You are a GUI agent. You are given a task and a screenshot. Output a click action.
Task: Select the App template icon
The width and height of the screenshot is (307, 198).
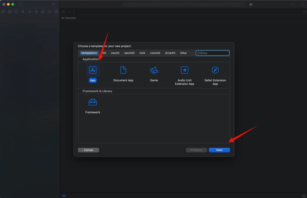93,70
